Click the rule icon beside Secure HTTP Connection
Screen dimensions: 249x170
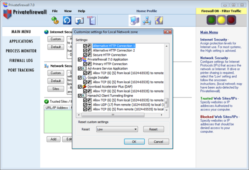tap(89, 55)
